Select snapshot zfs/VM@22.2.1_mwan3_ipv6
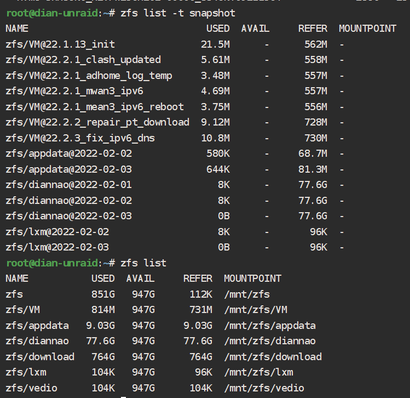The width and height of the screenshot is (410, 398). (x=74, y=91)
